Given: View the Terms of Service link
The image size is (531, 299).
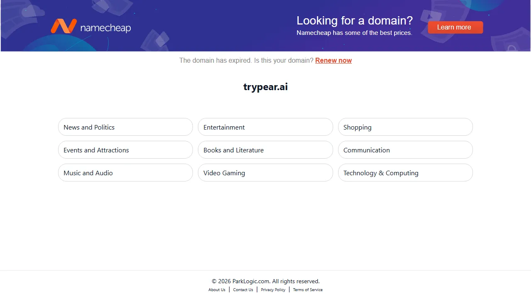Looking at the screenshot, I should click(x=308, y=290).
